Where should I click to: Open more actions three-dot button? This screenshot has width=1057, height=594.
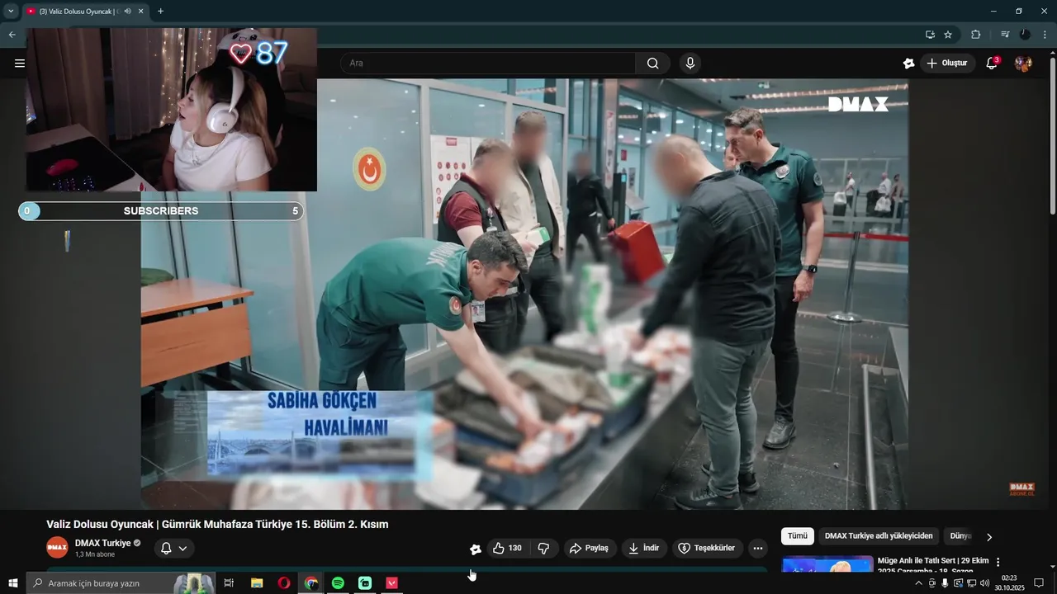tap(757, 548)
